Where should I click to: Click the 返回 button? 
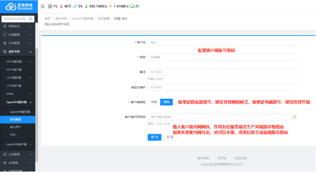point(170,137)
